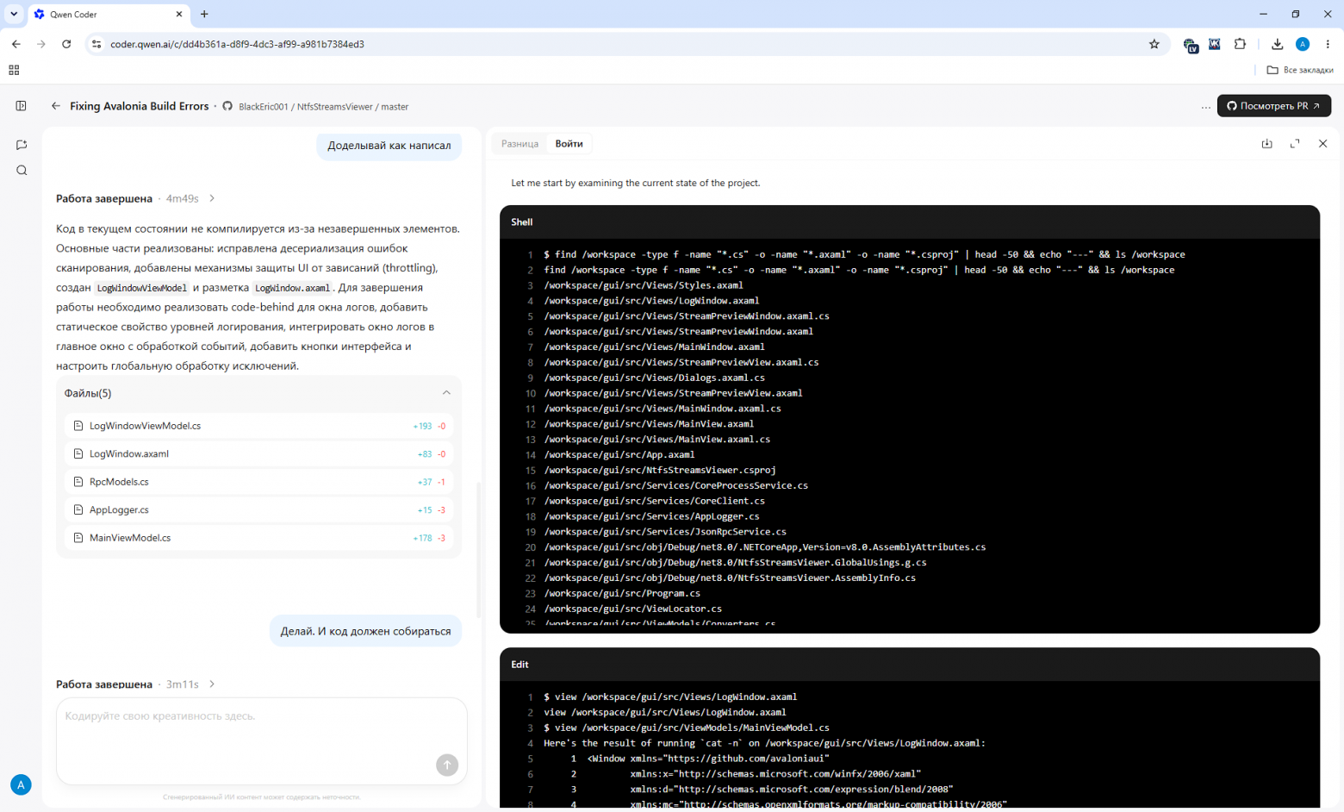The width and height of the screenshot is (1344, 812).
Task: Open user avatar A in sidebar
Action: coord(21,784)
